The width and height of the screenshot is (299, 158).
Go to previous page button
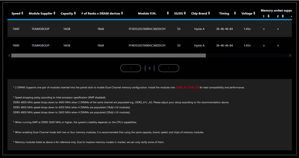pyautogui.click(x=131, y=68)
